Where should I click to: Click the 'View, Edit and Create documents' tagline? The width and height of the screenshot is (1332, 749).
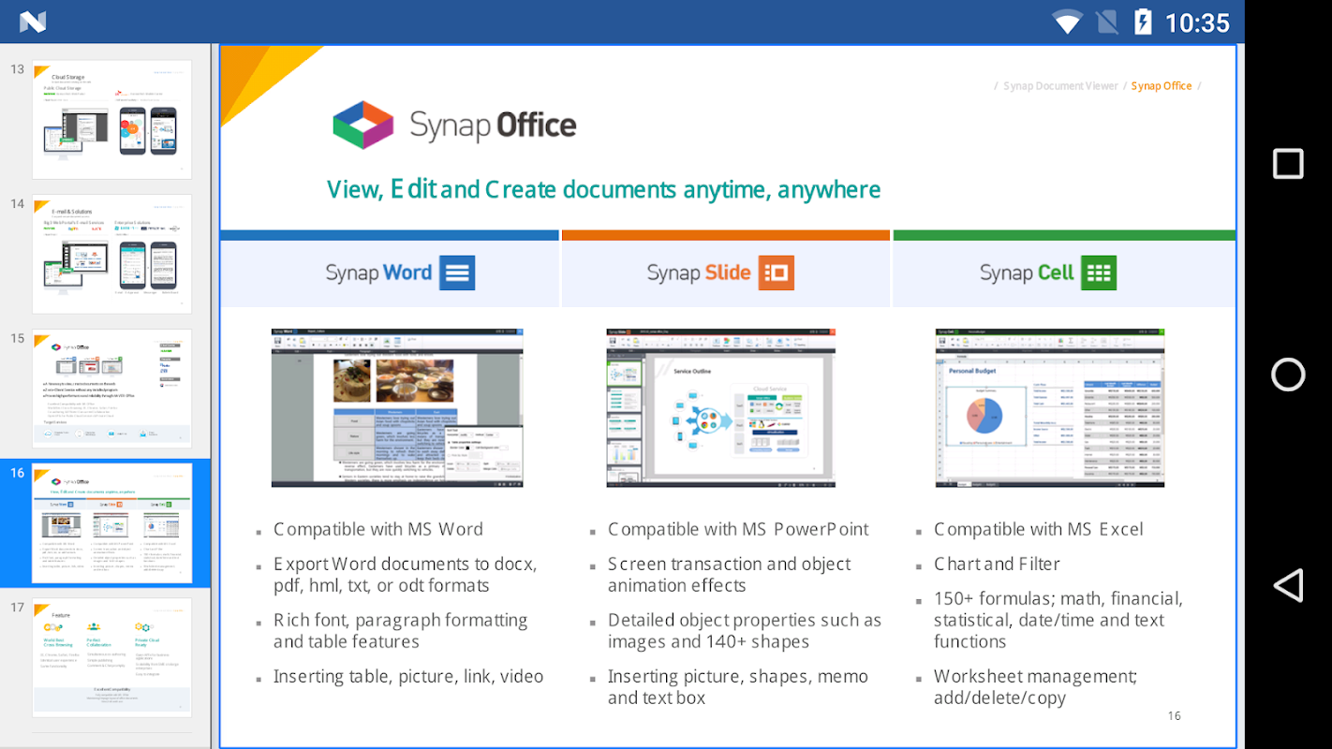(604, 189)
